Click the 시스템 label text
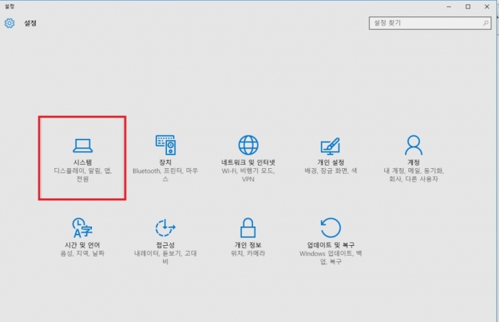499x322 pixels. point(83,162)
